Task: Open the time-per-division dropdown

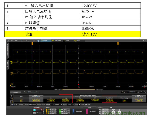Action: click(12, 104)
